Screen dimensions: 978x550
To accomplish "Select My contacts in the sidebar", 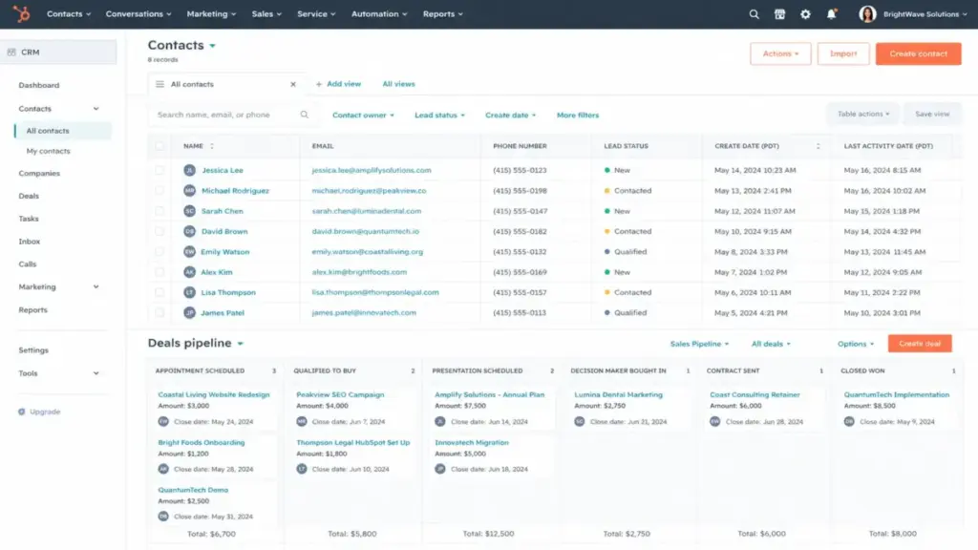I will tap(48, 151).
